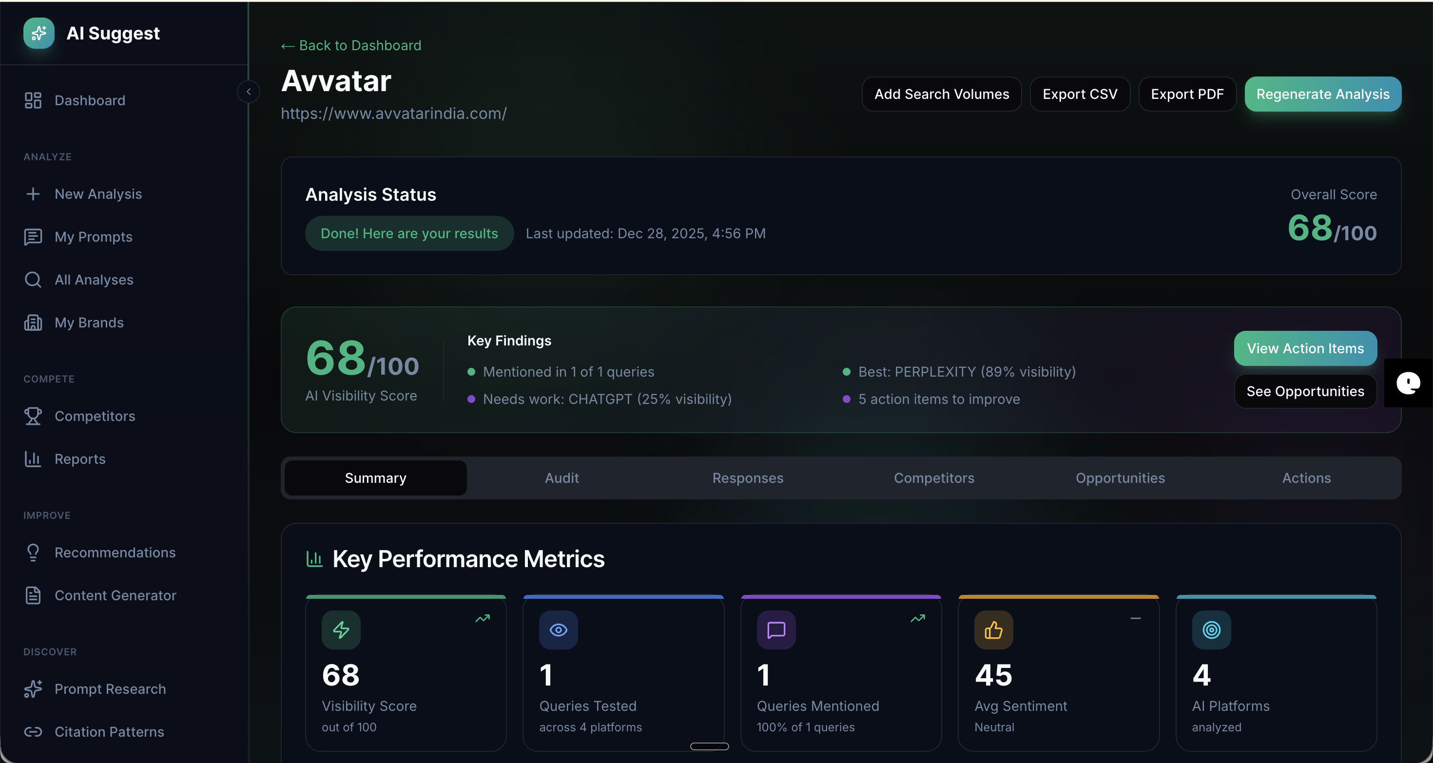Open the Reports section
The image size is (1433, 763).
pyautogui.click(x=79, y=458)
